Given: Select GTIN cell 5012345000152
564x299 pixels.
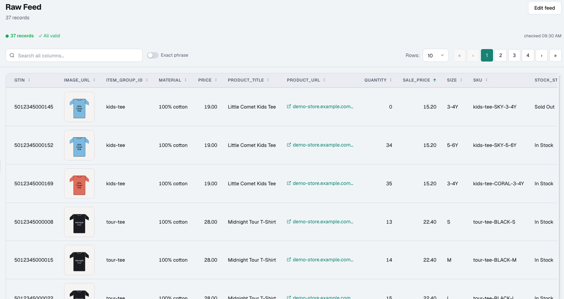Looking at the screenshot, I should point(34,145).
